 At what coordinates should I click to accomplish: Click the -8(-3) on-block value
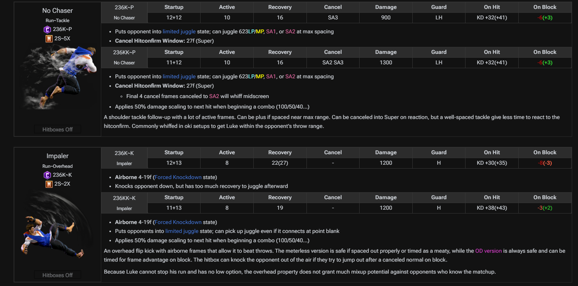[x=545, y=163]
